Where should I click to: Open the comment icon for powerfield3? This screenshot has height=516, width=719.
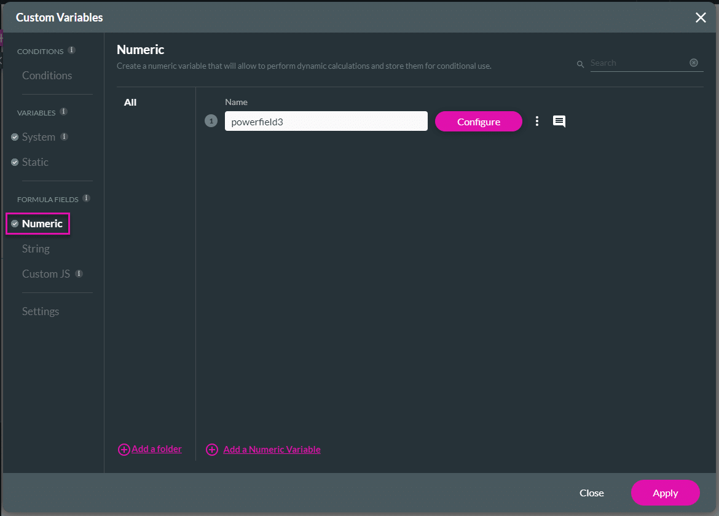(559, 121)
